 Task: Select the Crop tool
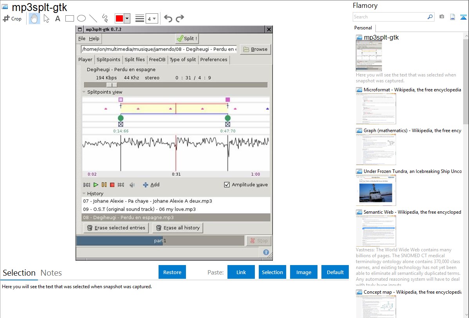pos(12,18)
